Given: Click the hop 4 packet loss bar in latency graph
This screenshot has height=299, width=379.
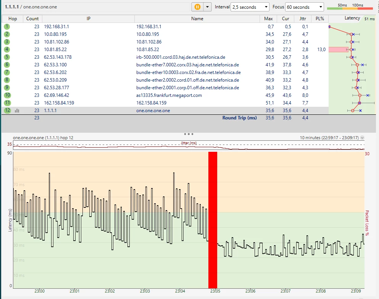Looking at the screenshot, I should [339, 50].
